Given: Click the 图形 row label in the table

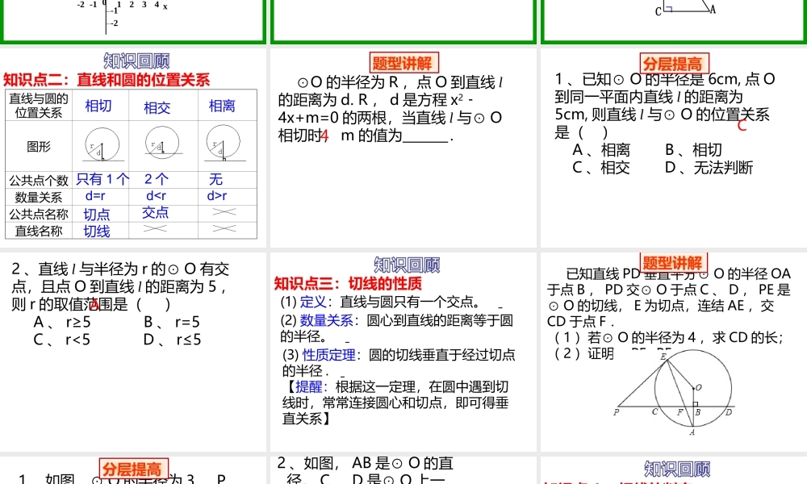Looking at the screenshot, I should 39,147.
